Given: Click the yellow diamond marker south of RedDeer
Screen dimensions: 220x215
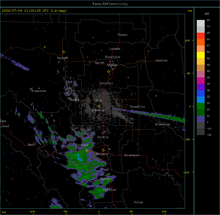Looking at the screenshot, I should (108, 72).
